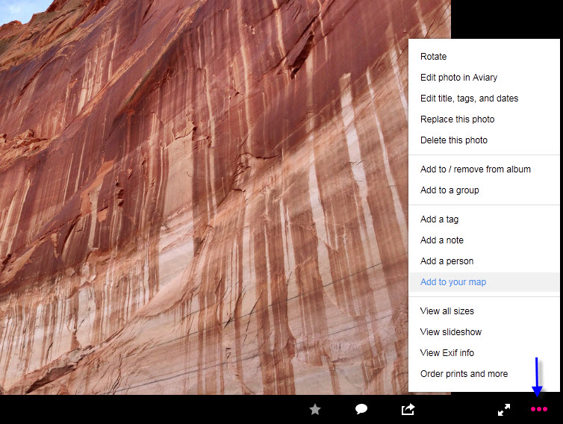The image size is (563, 424).
Task: Toggle the pink three-dots more menu
Action: [x=539, y=409]
